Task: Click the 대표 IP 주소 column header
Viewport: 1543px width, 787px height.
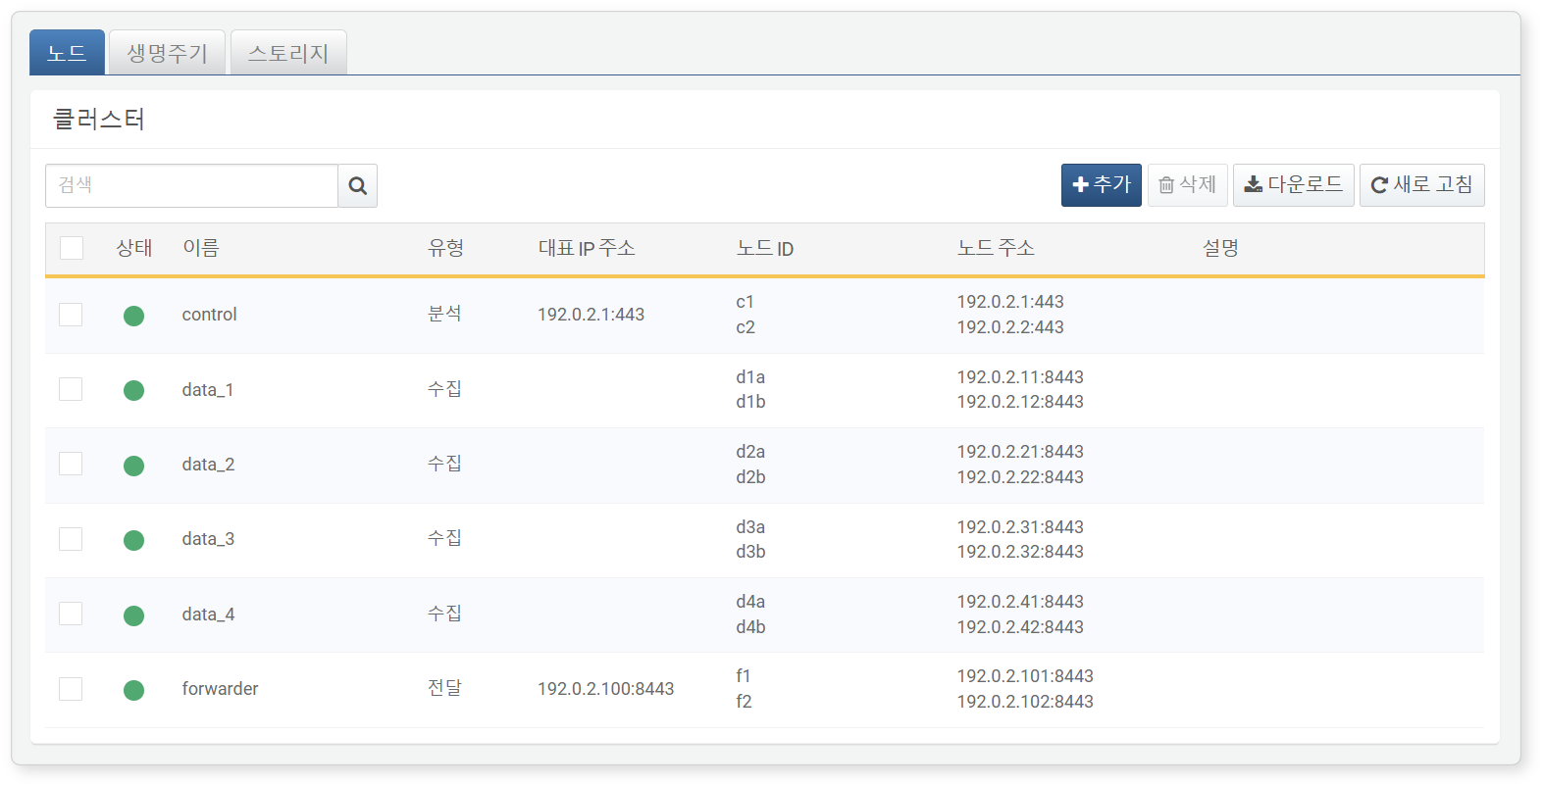Action: tap(587, 248)
